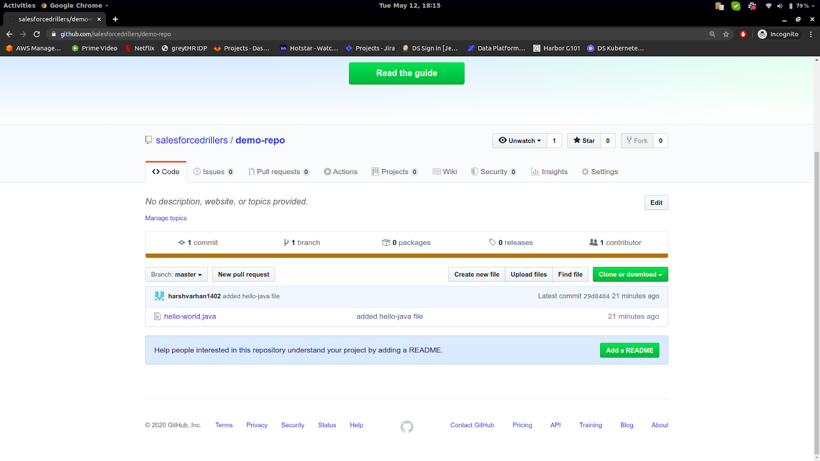Image resolution: width=820 pixels, height=461 pixels.
Task: Click the green checkmark tray icon
Action: tap(735, 6)
